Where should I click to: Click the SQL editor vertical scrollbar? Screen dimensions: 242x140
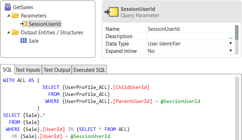point(237,108)
